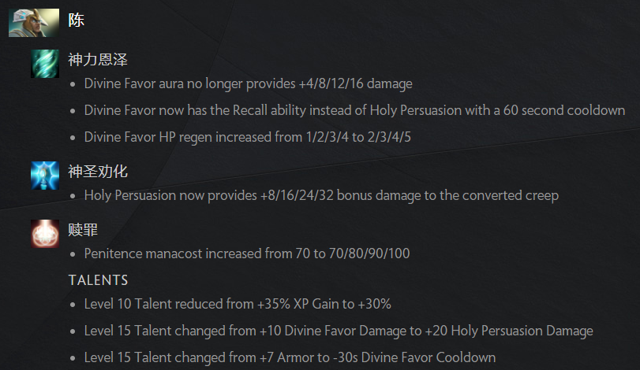Open the 赎罪 ability heading
This screenshot has width=640, height=370.
(83, 230)
